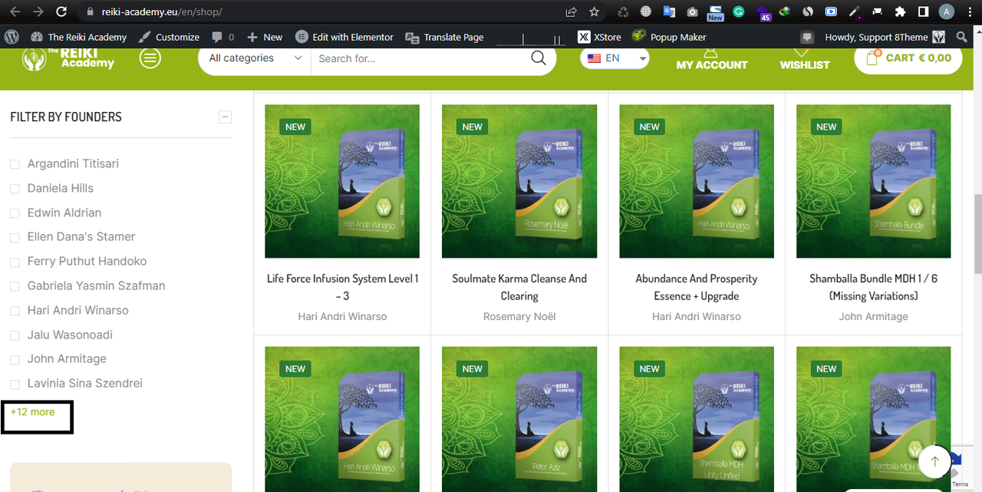Click the Soulmate Karma Cleanse product image
Viewport: 982px width, 492px height.
[x=519, y=181]
